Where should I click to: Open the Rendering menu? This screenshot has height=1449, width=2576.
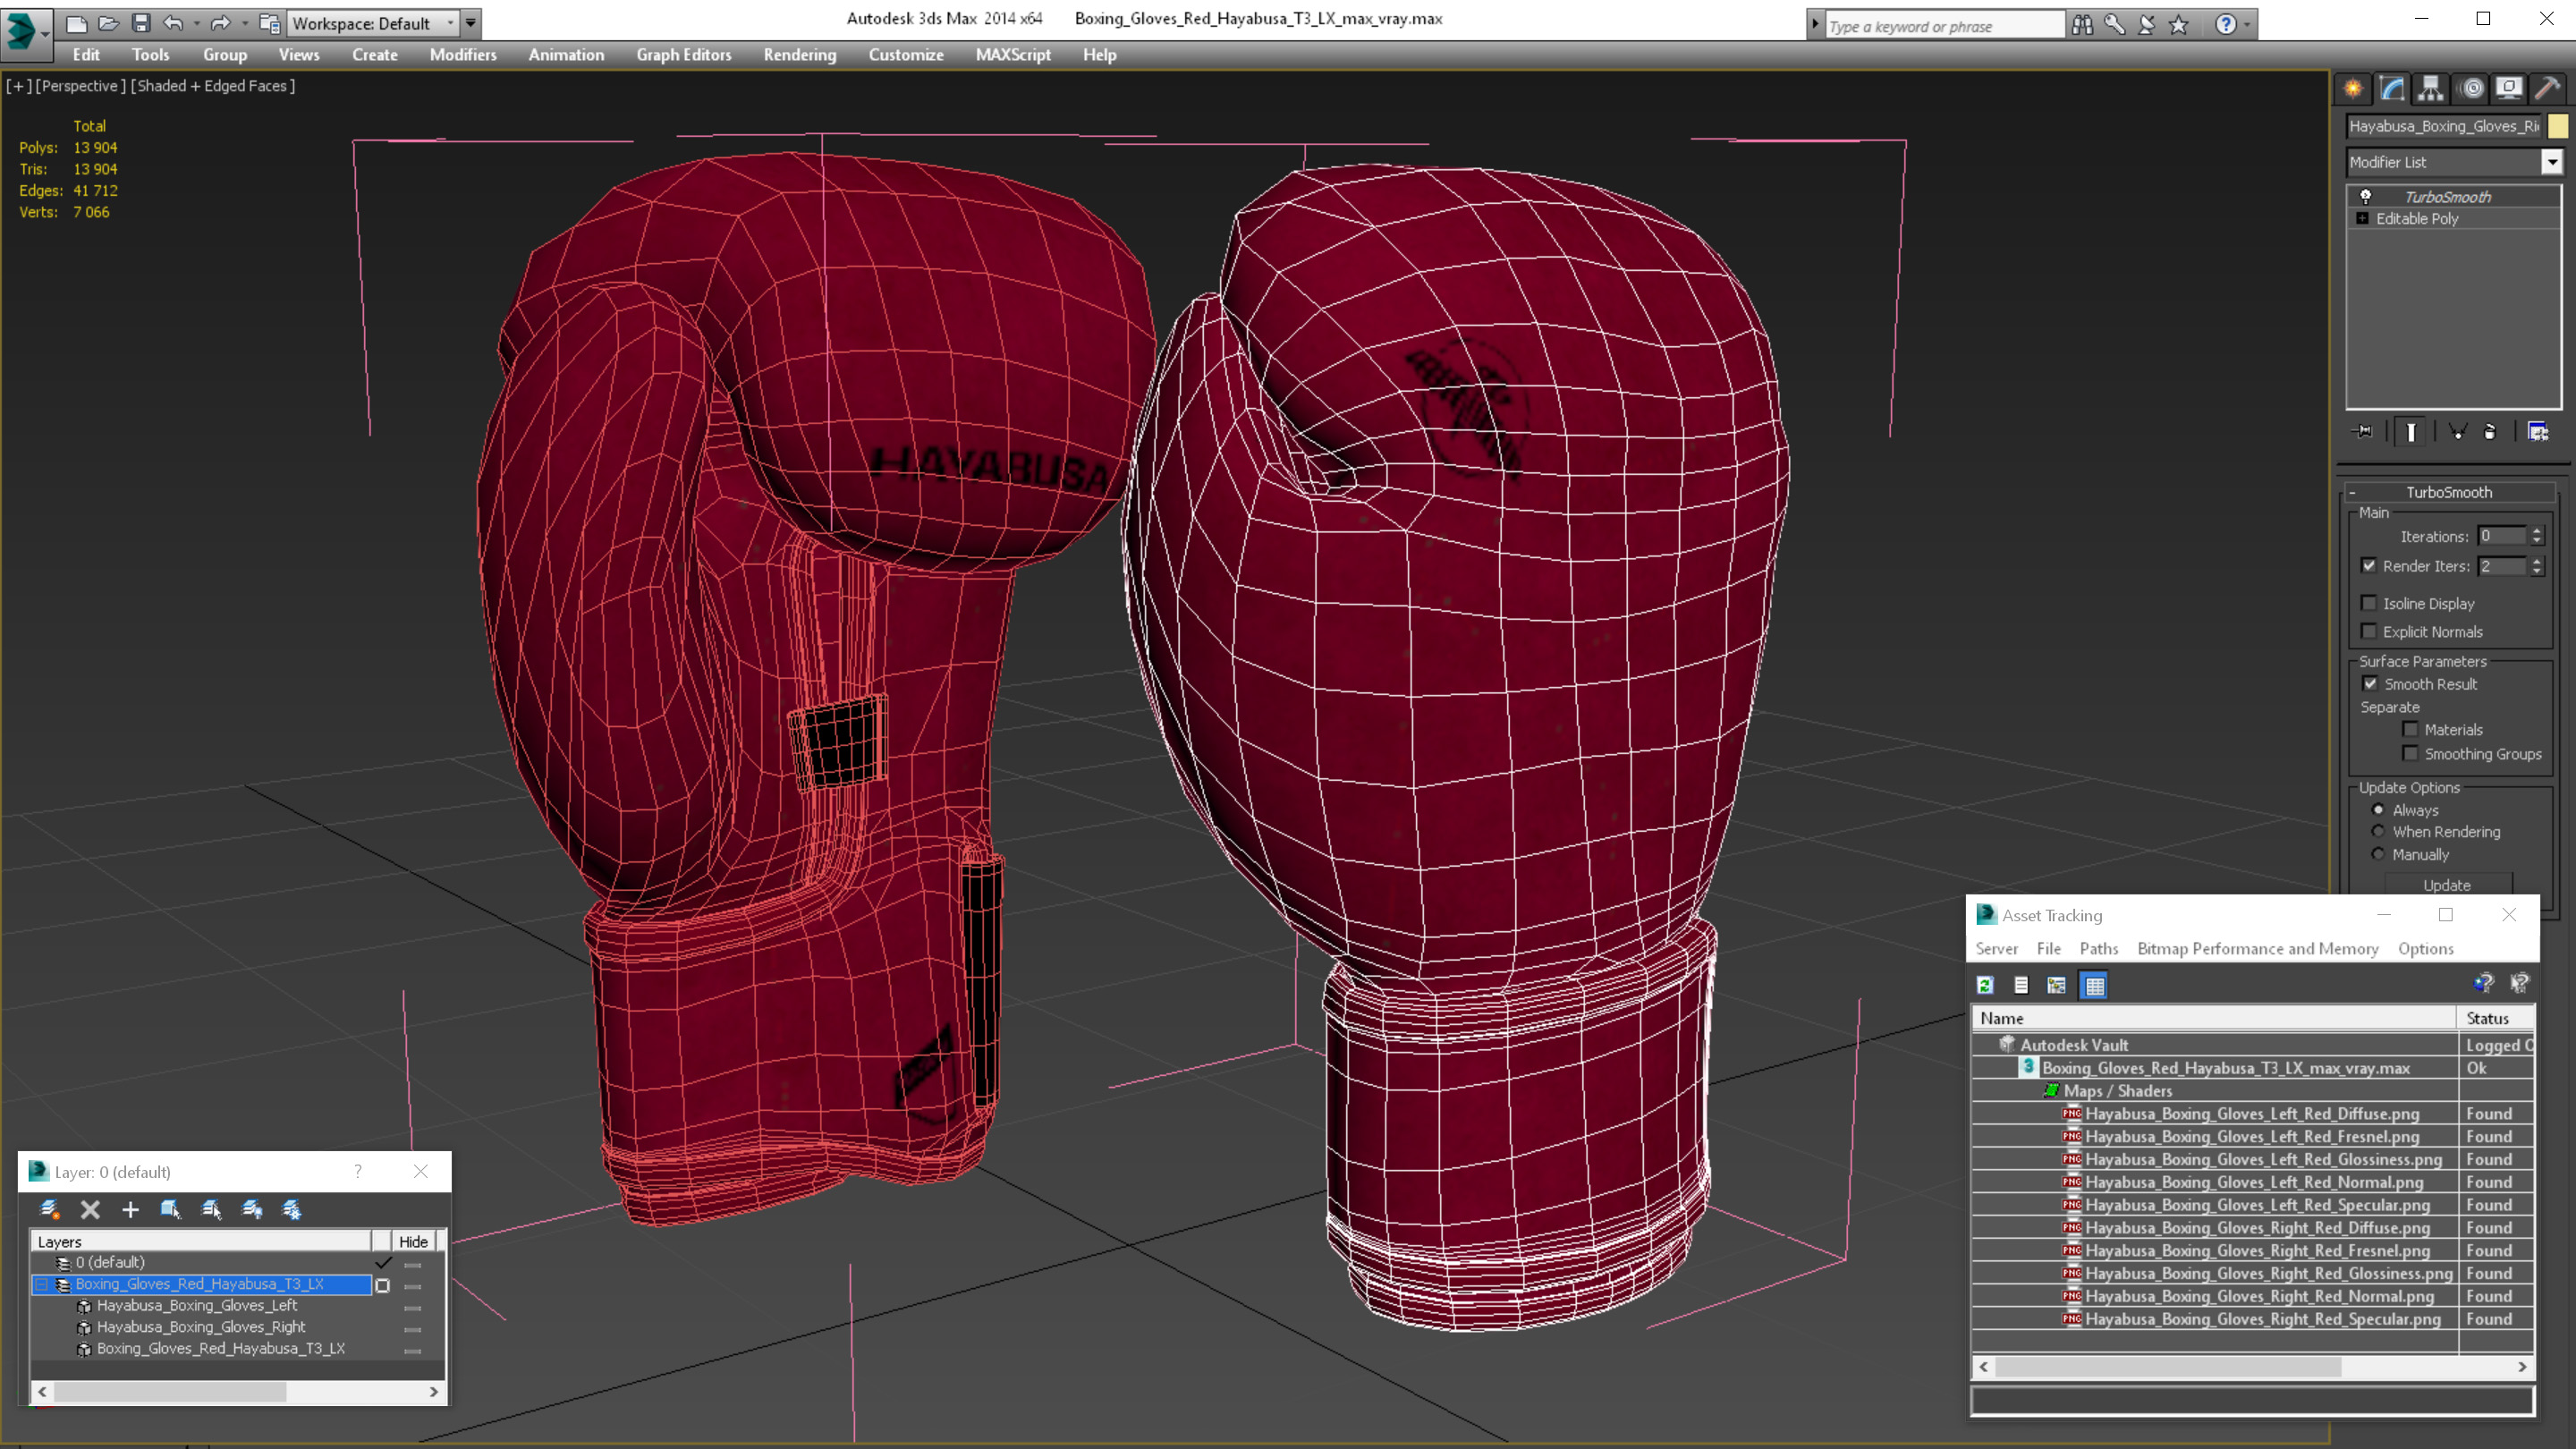(x=800, y=55)
